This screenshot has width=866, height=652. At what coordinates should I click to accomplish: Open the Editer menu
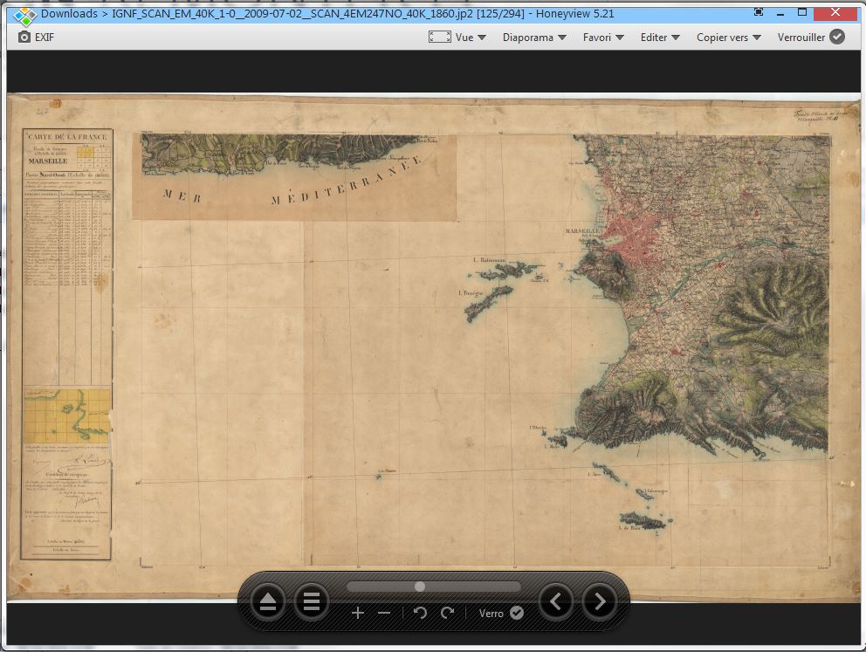[x=660, y=38]
